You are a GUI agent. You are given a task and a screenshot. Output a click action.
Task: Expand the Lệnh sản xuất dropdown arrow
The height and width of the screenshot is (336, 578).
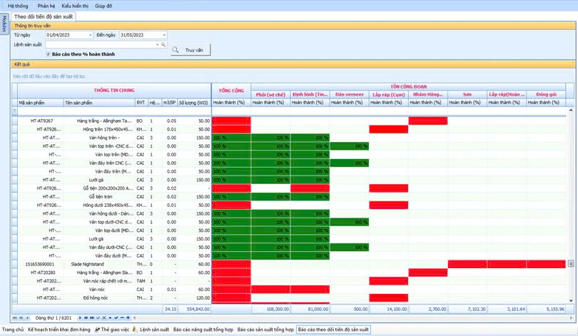click(158, 44)
